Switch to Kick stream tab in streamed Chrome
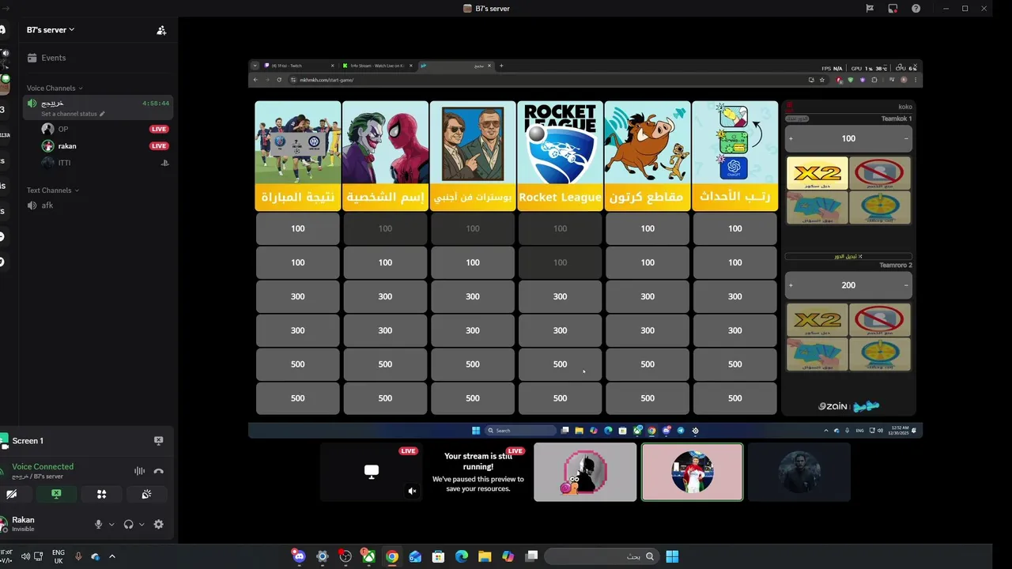The image size is (1012, 569). 376,66
